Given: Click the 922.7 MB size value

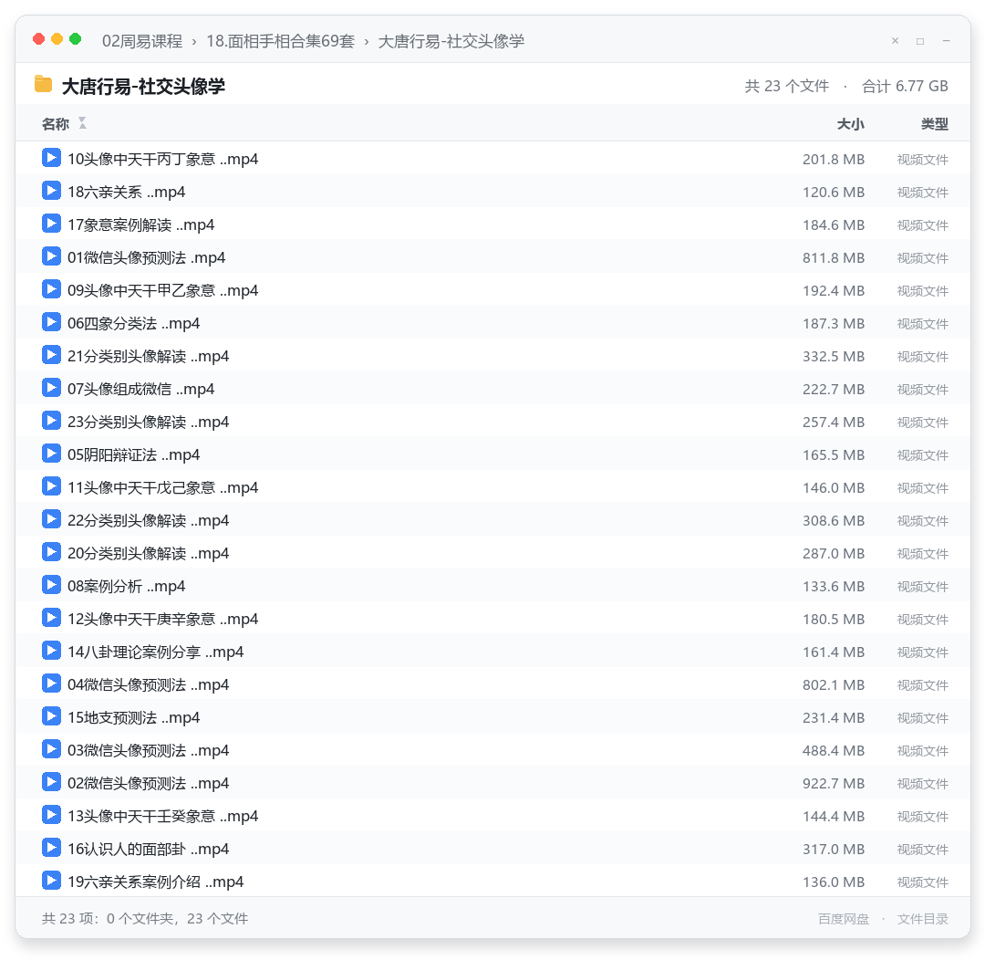Looking at the screenshot, I should pyautogui.click(x=834, y=783).
